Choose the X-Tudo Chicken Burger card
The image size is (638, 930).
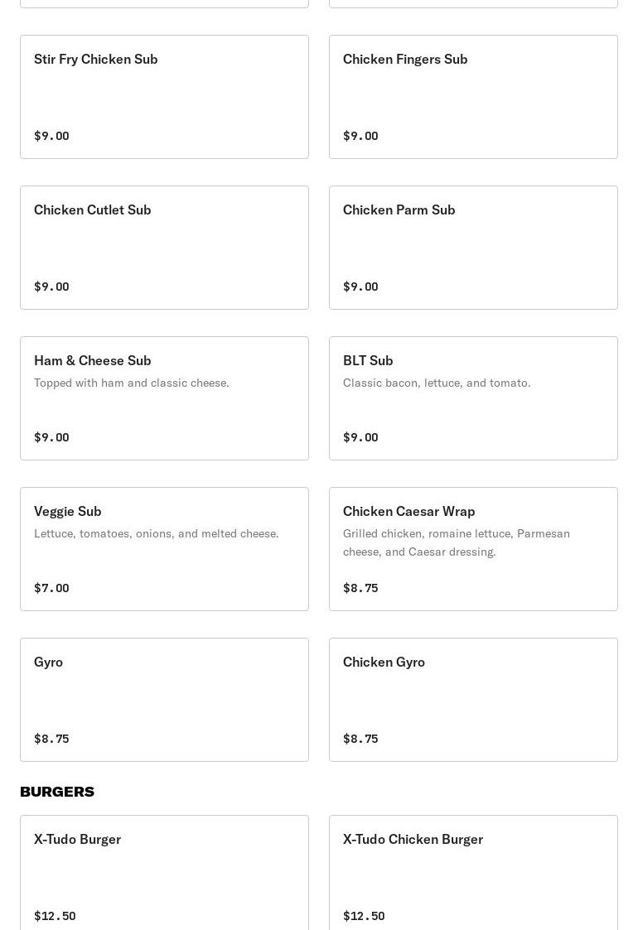click(x=473, y=873)
